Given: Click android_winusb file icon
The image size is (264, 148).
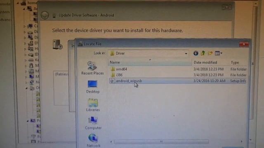Looking at the screenshot, I should point(112,81).
